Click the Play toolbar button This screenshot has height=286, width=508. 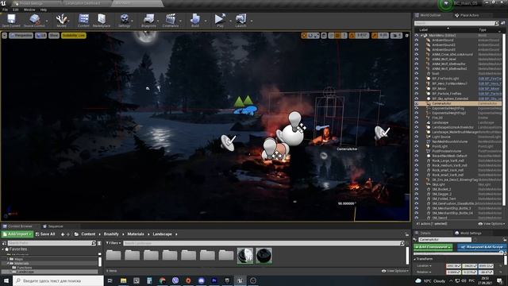click(x=220, y=20)
